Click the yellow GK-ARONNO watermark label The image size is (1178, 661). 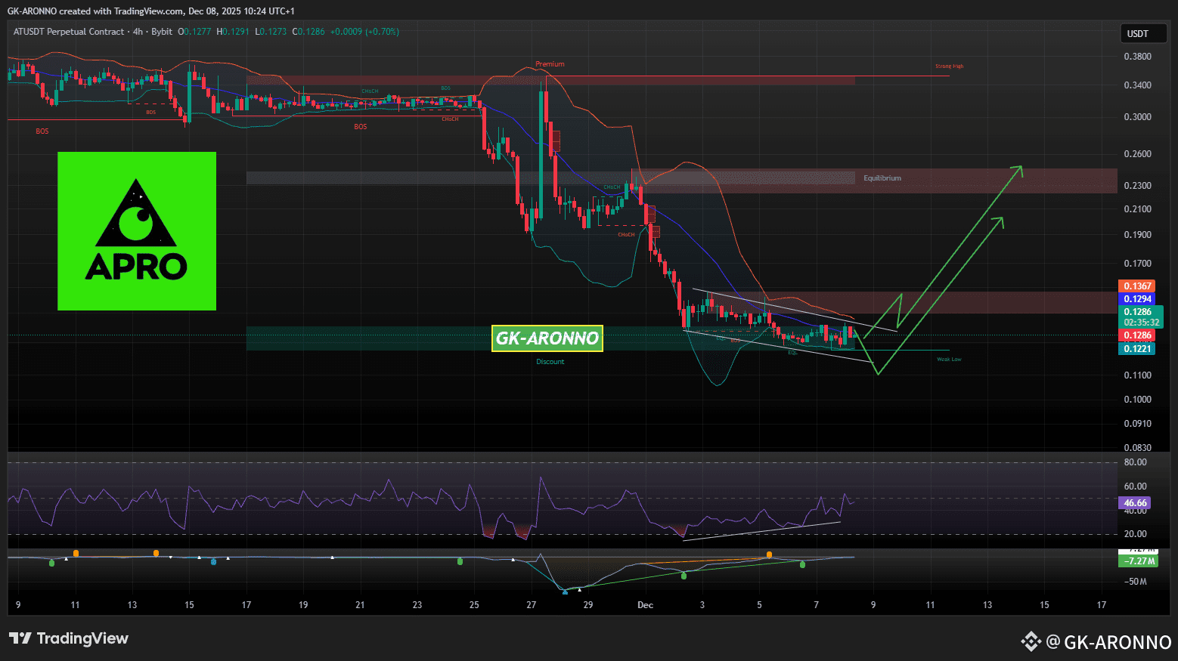click(x=547, y=338)
